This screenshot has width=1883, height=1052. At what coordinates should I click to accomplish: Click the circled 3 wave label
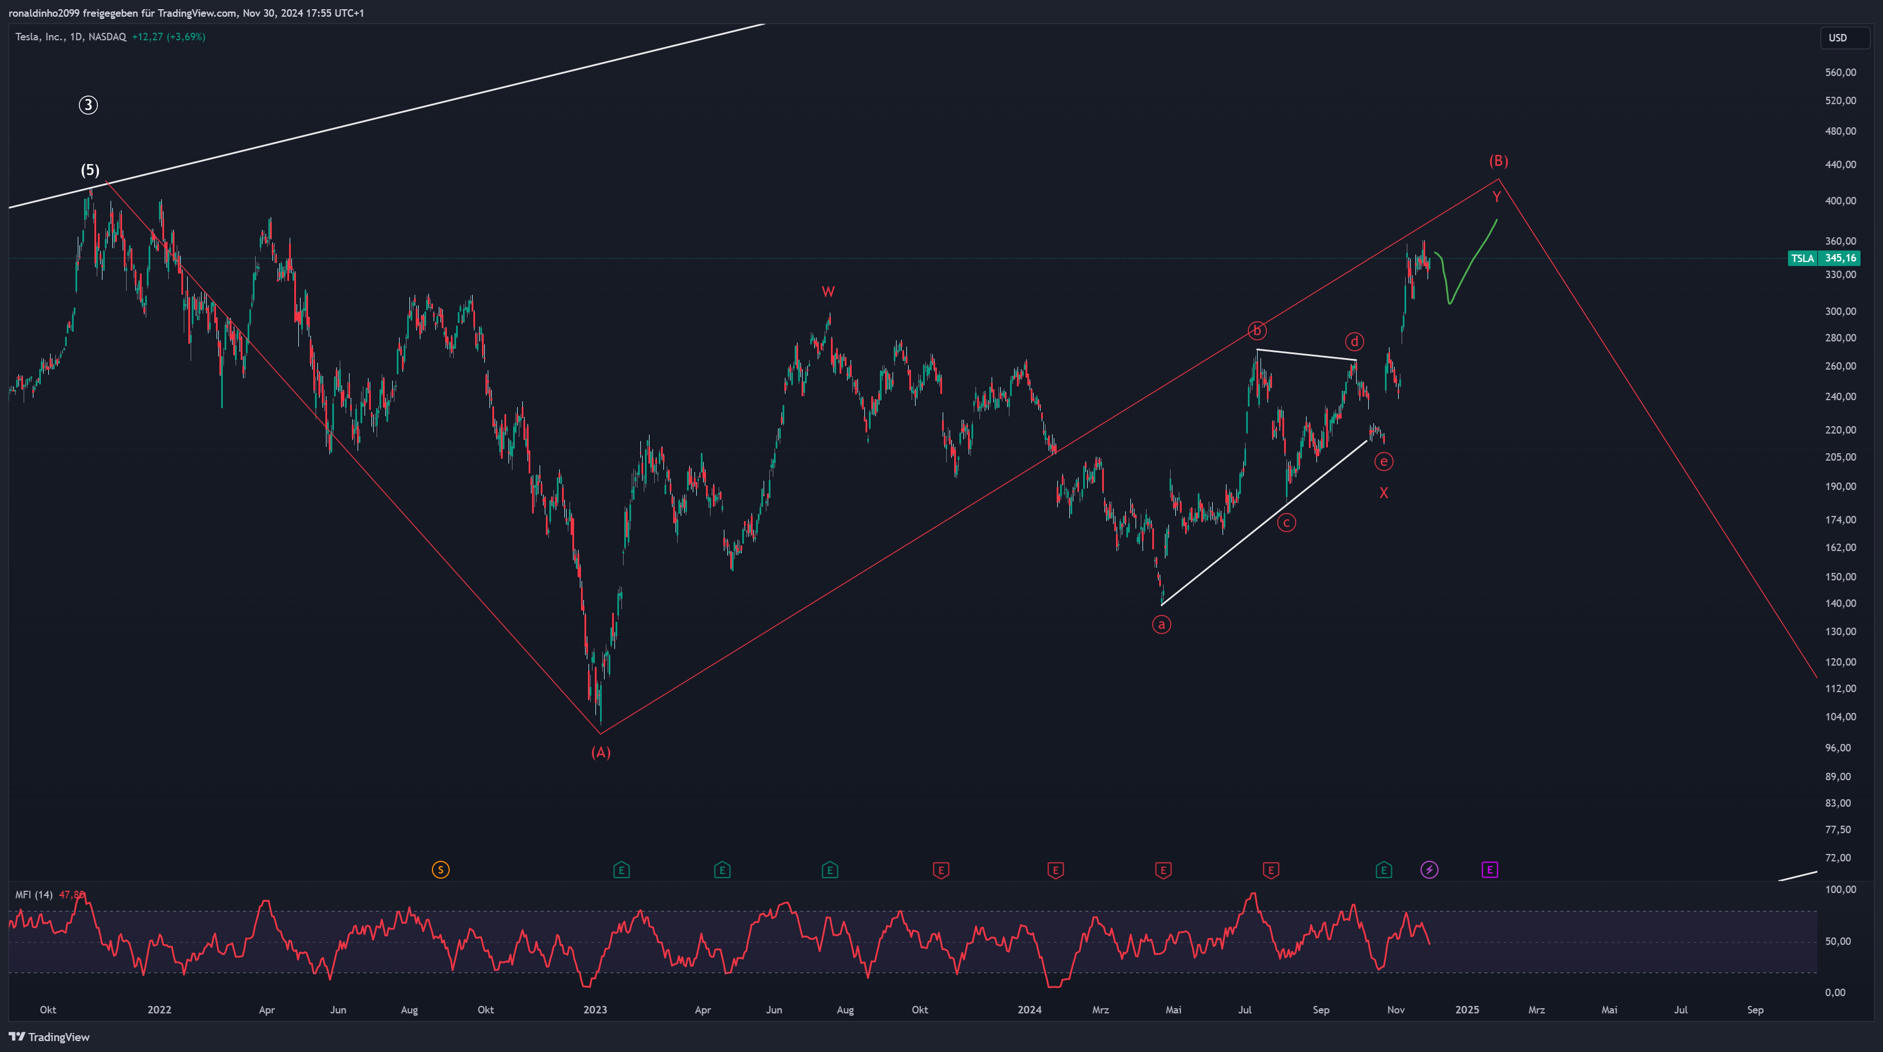[x=88, y=105]
